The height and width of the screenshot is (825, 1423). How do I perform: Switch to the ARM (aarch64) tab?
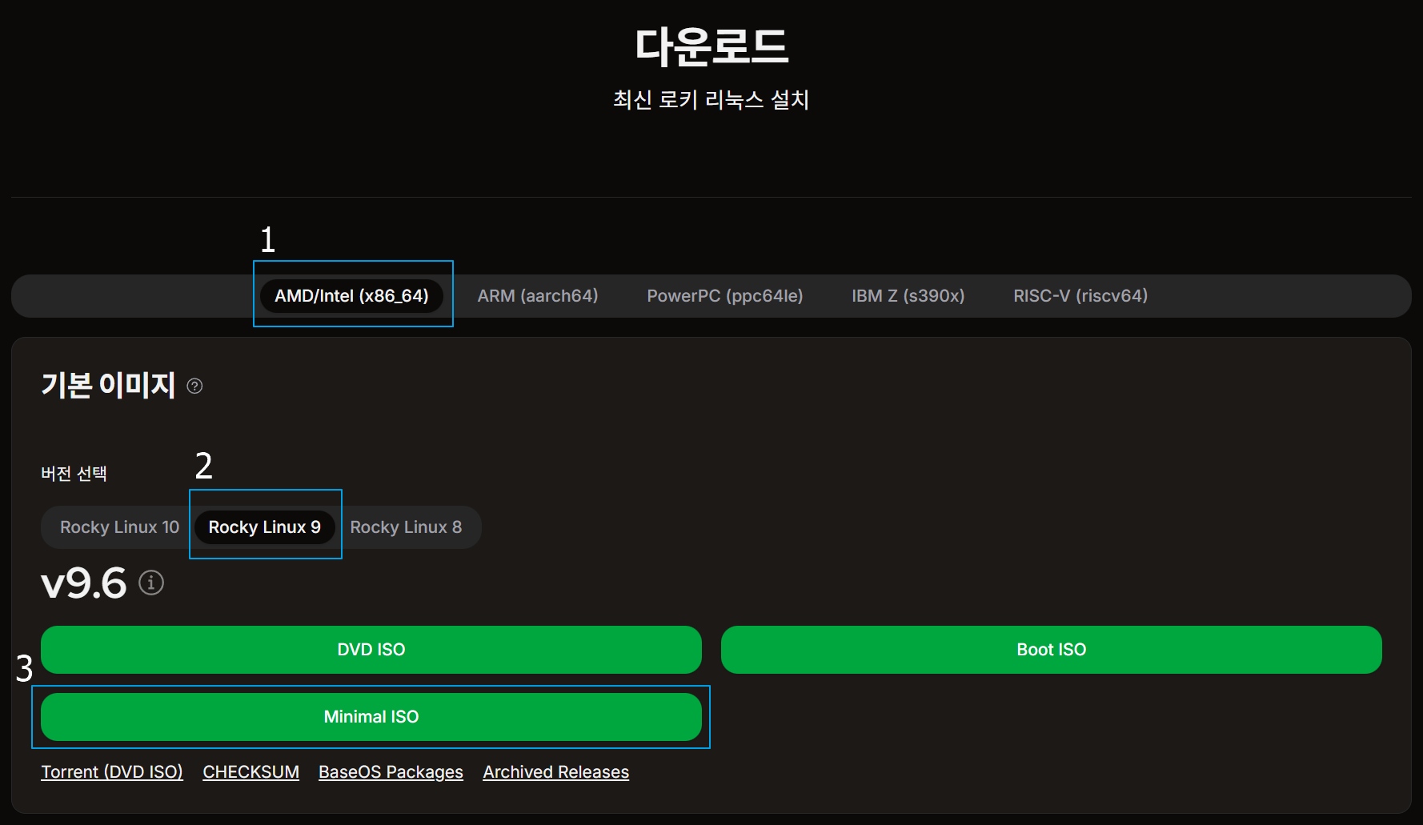click(538, 296)
